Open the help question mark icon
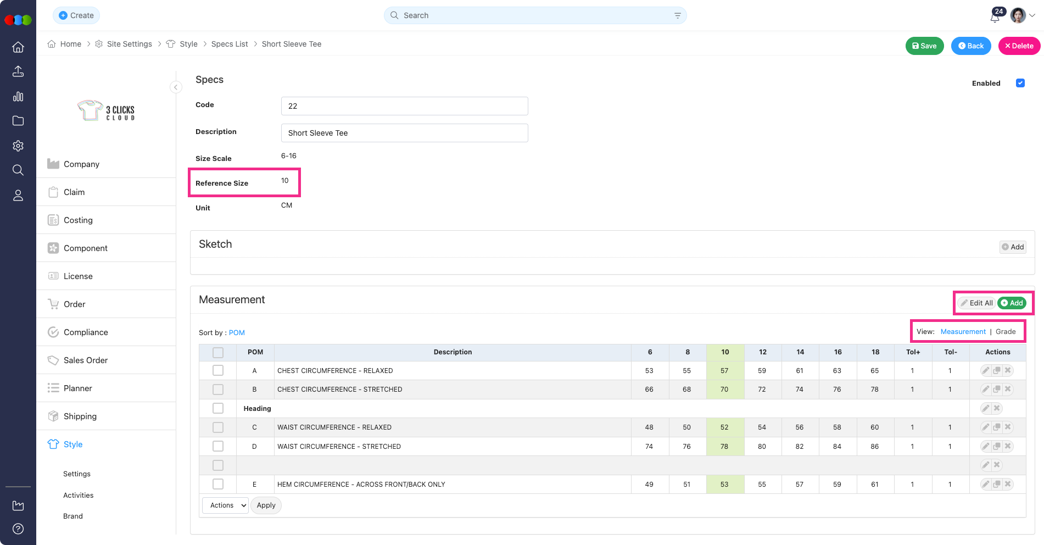This screenshot has width=1044, height=545. [x=18, y=529]
